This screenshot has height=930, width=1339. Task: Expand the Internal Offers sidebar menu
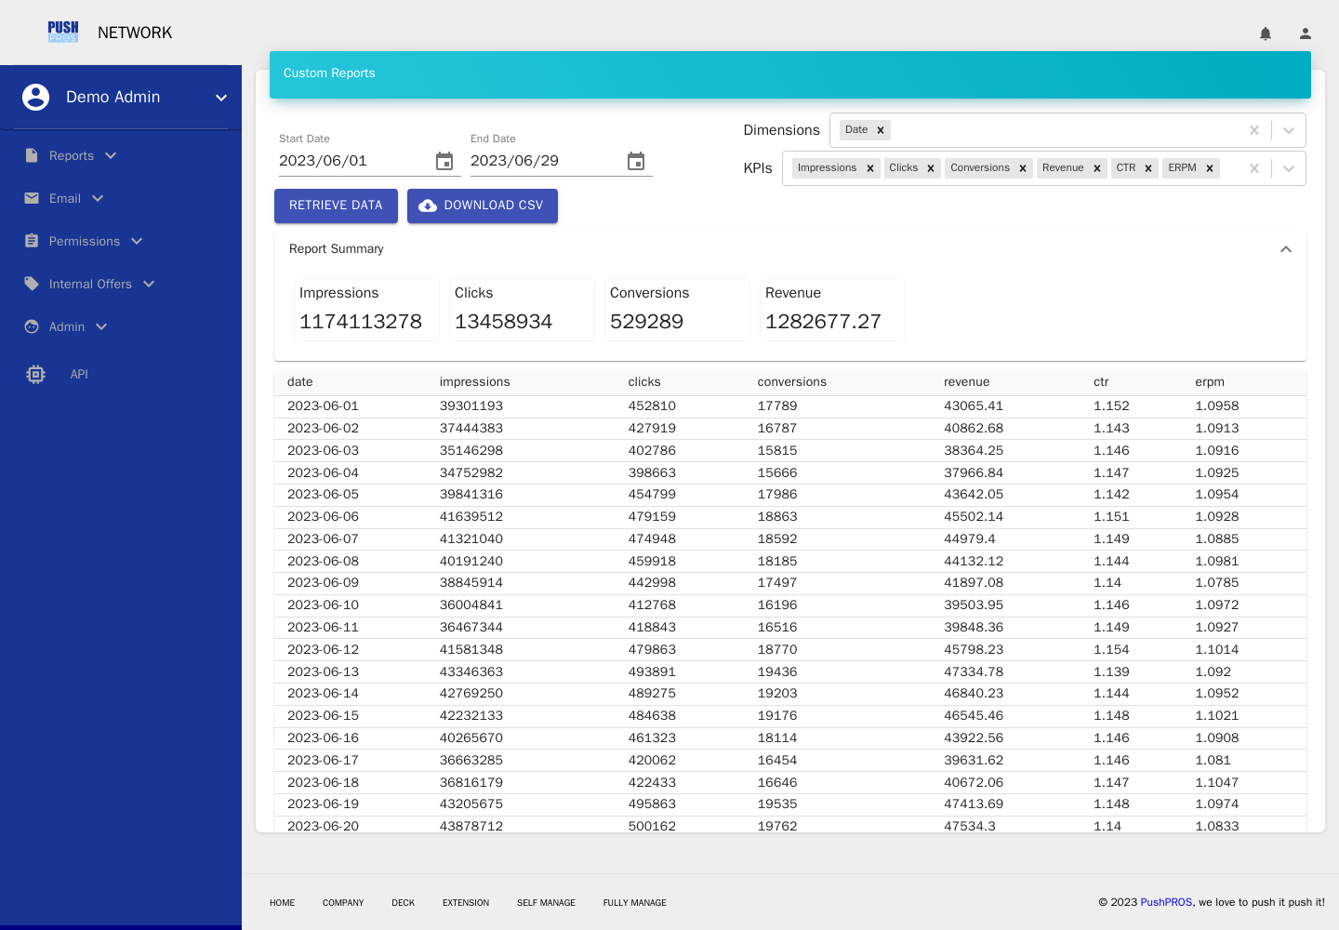pos(90,284)
